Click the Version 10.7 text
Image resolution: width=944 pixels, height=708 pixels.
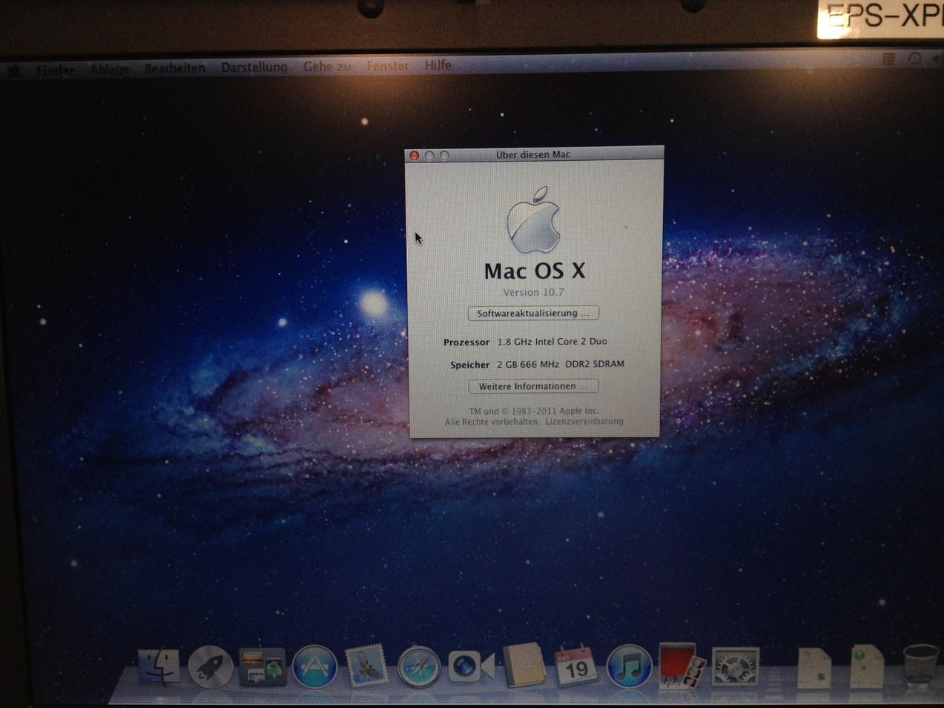tap(533, 292)
